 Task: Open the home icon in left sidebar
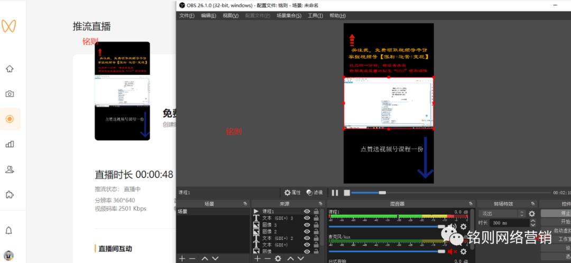(x=10, y=69)
